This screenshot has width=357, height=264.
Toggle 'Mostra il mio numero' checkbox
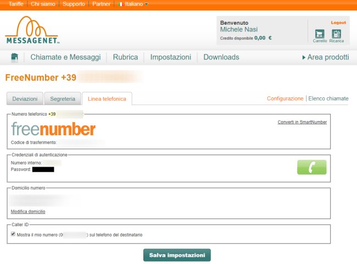(13, 234)
